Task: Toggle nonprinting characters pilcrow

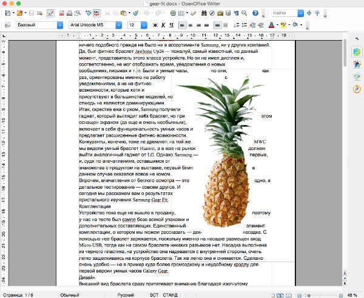Action: (236, 13)
